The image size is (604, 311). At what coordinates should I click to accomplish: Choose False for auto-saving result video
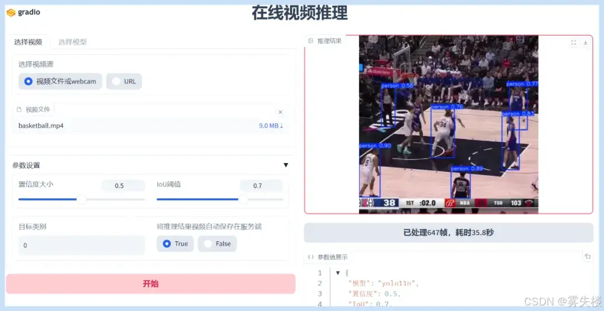pyautogui.click(x=217, y=244)
